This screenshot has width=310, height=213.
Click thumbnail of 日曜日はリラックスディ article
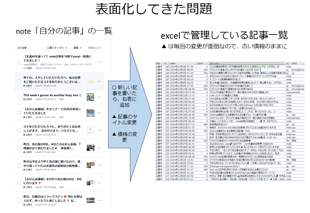91,200
